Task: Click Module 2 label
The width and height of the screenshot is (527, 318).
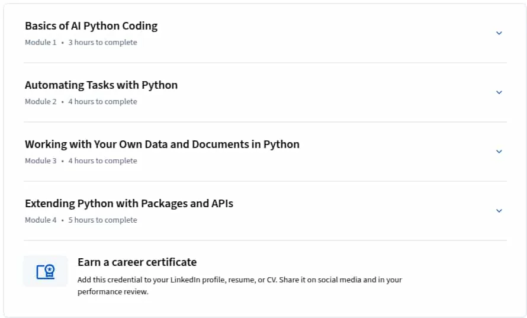Action: pos(41,101)
